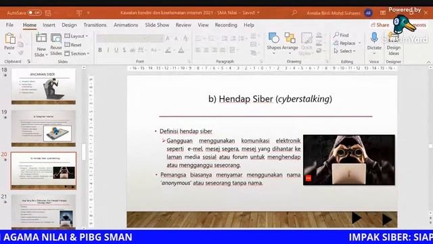Click the Save icon beside AutoSave
This screenshot has width=433, height=244.
coord(48,13)
